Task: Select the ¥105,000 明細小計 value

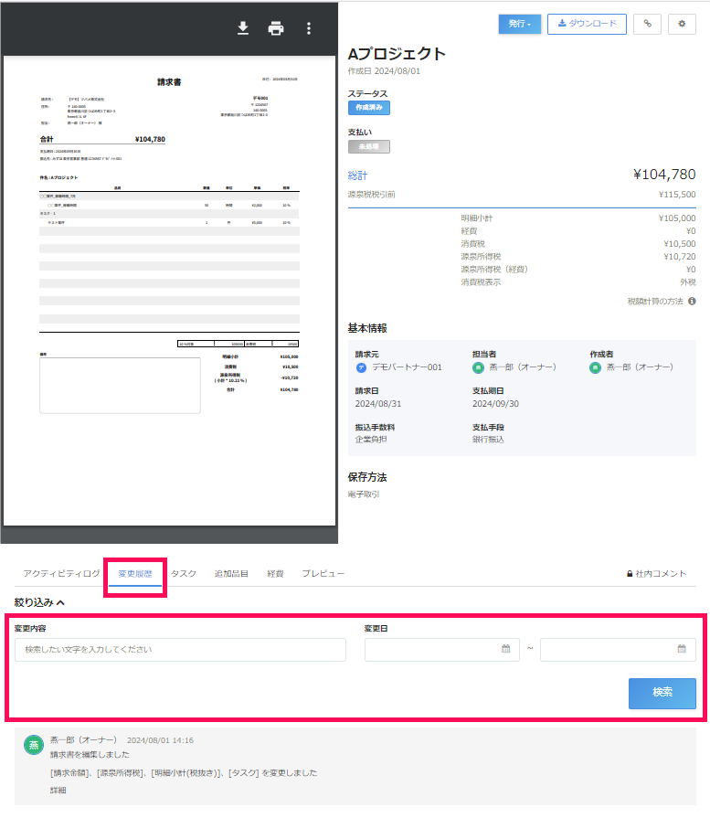Action: (677, 218)
